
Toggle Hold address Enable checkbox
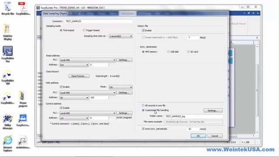(61, 87)
